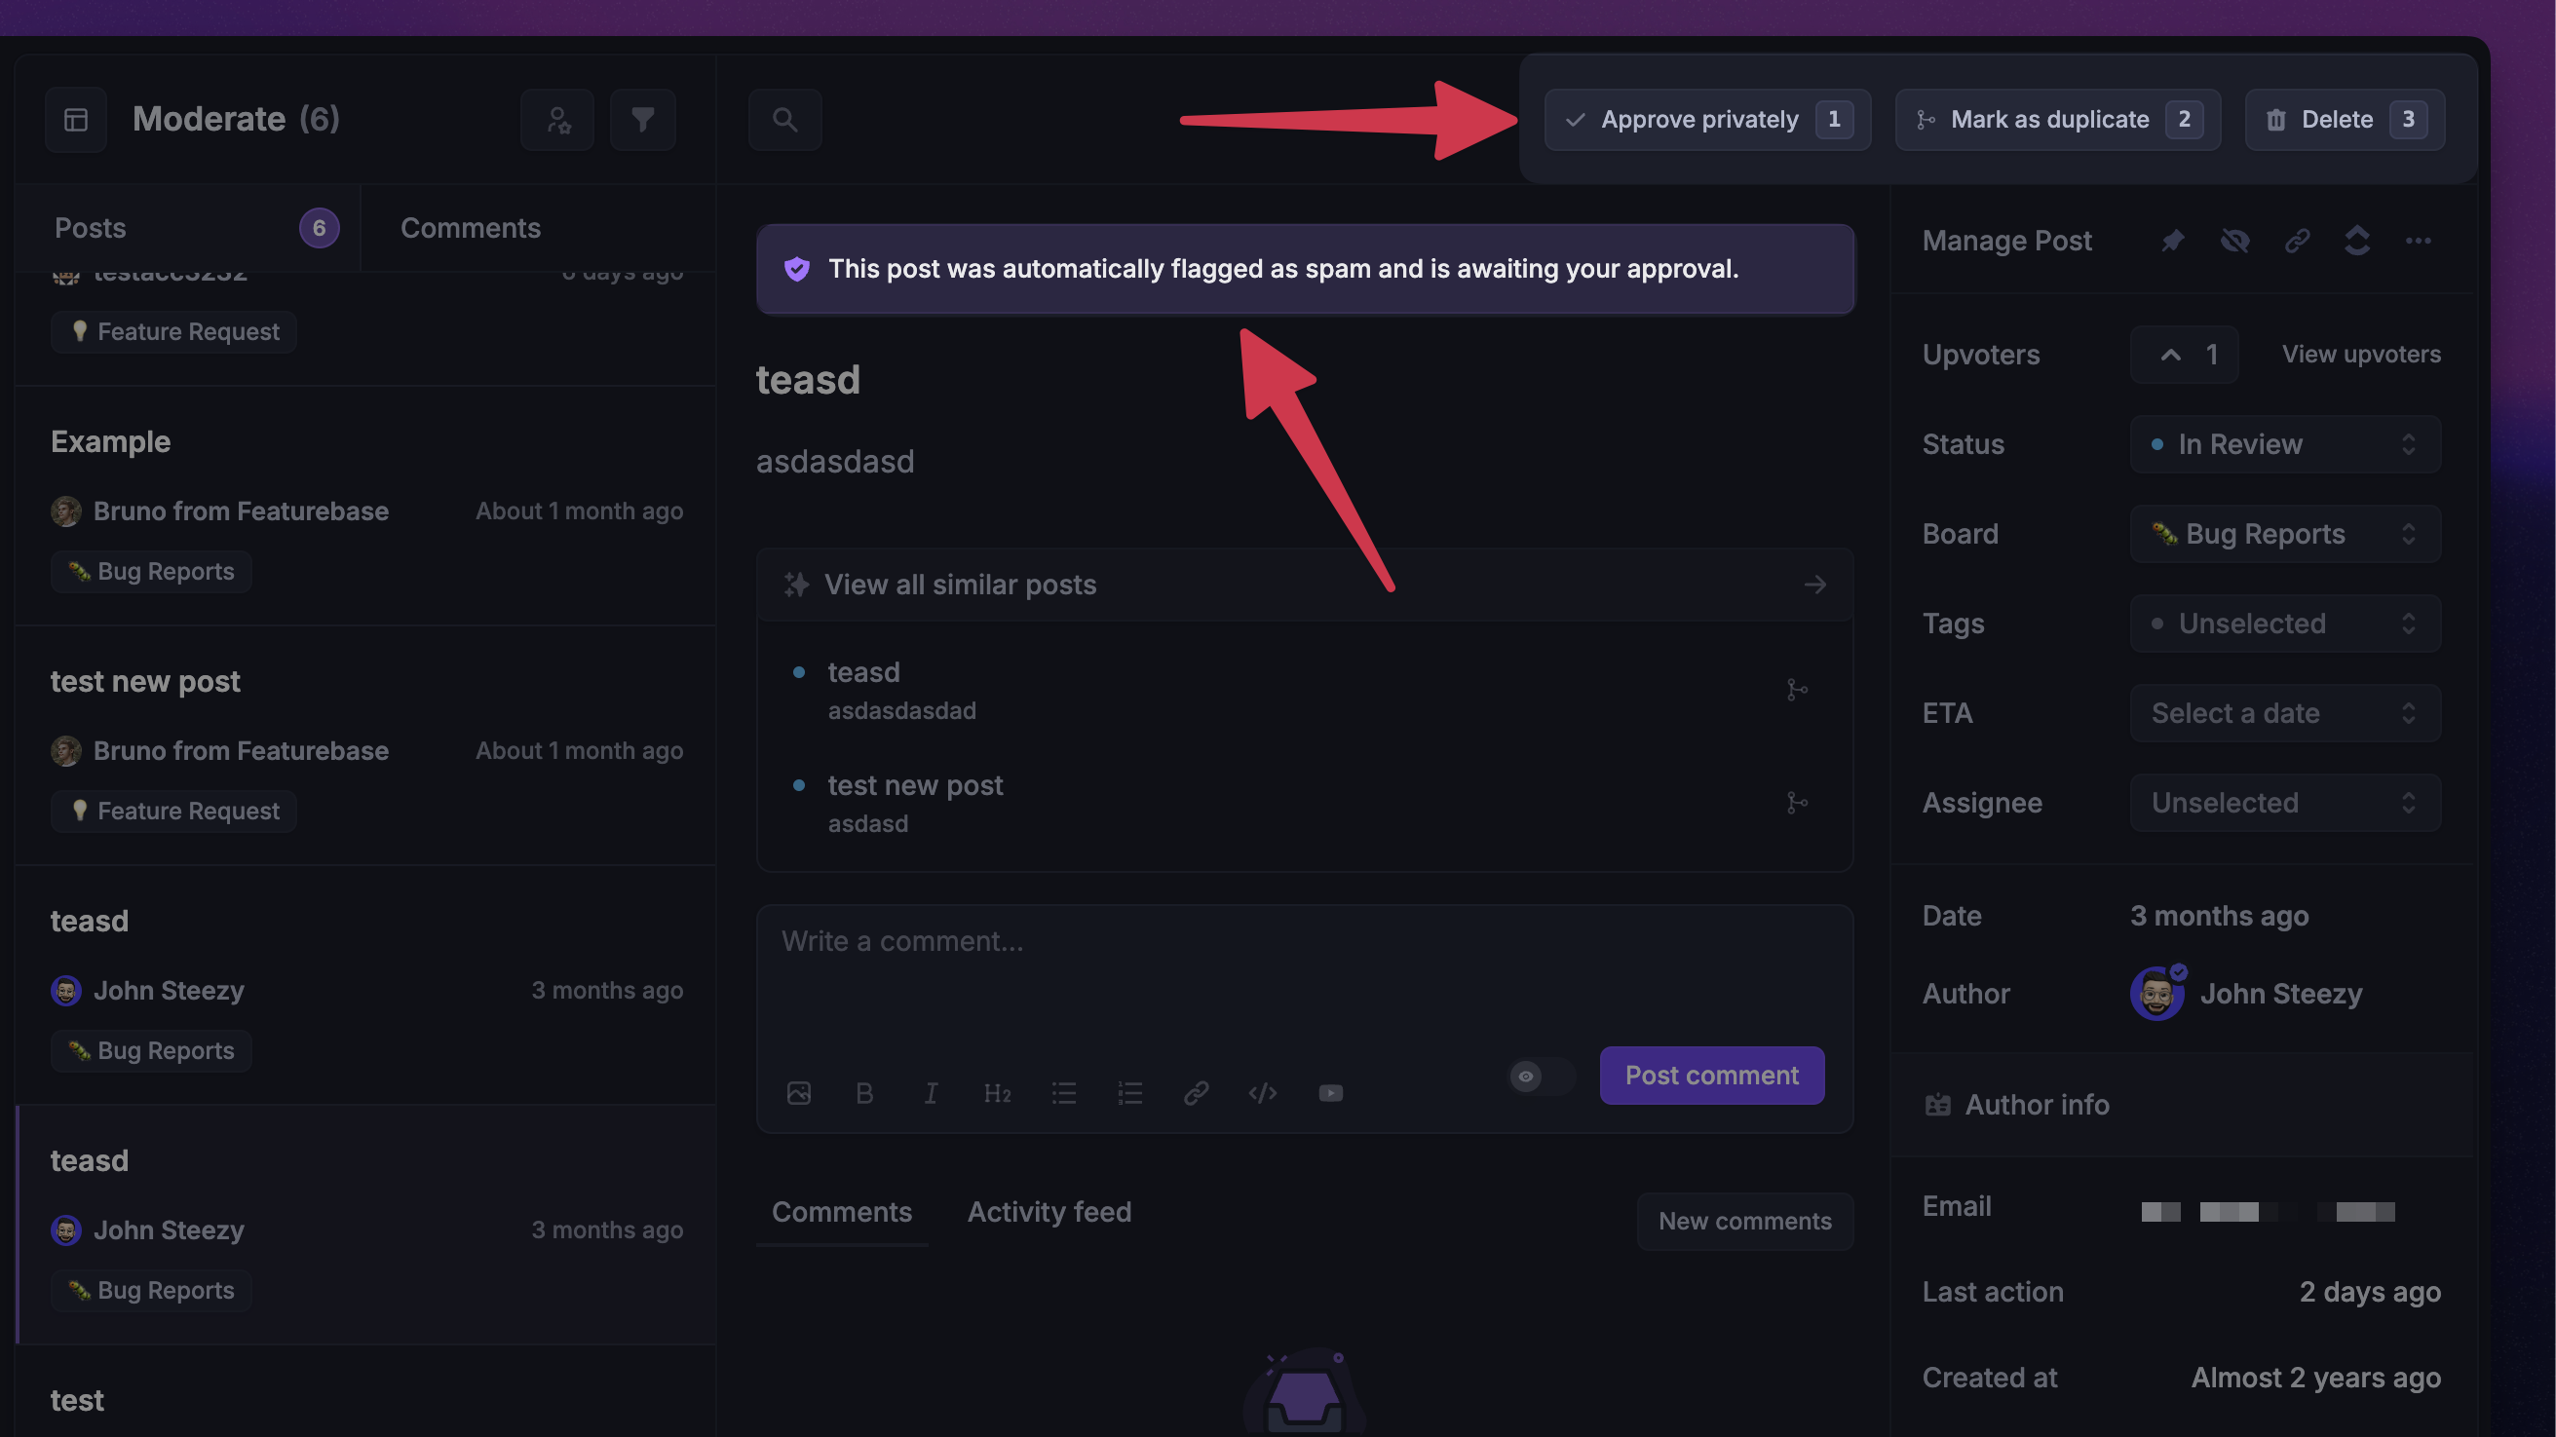Switch to the Activity feed tab
This screenshot has width=2556, height=1437.
coord(1049,1212)
